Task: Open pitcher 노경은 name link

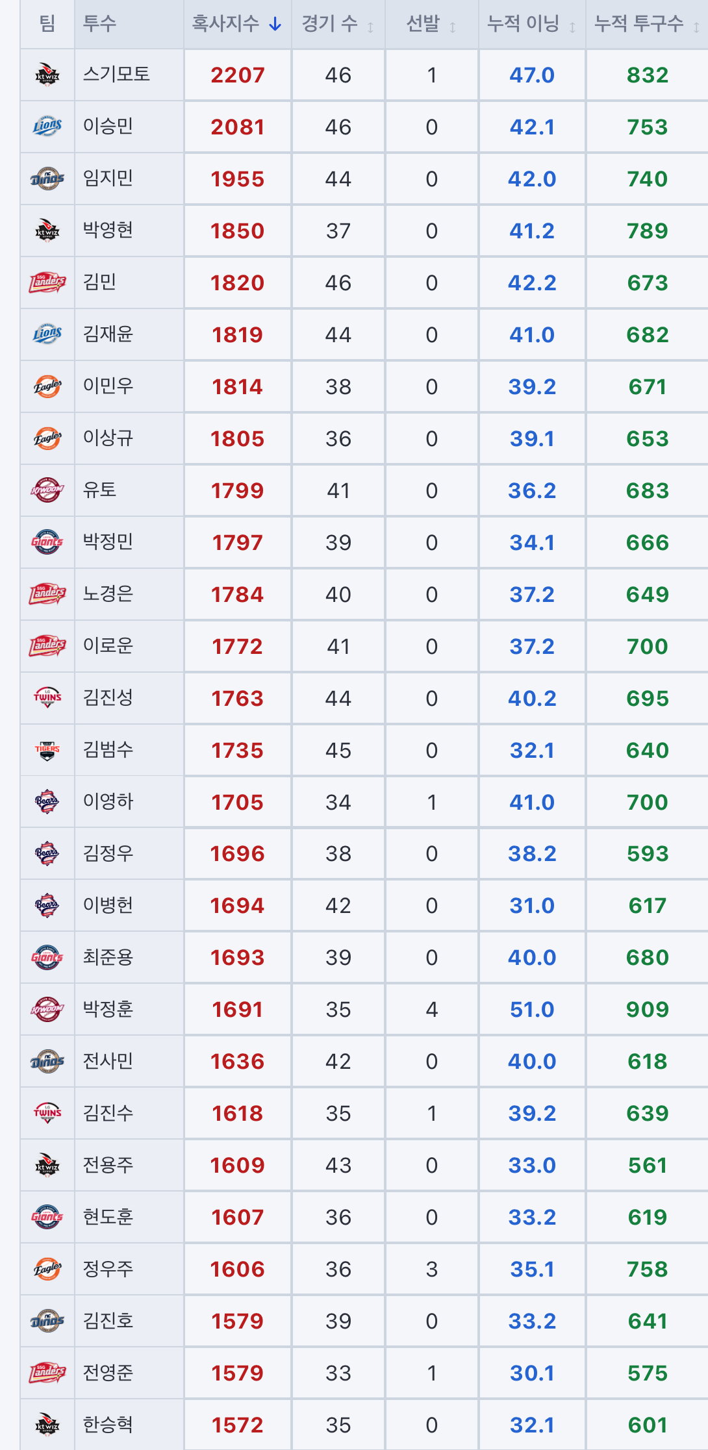Action: pyautogui.click(x=108, y=594)
